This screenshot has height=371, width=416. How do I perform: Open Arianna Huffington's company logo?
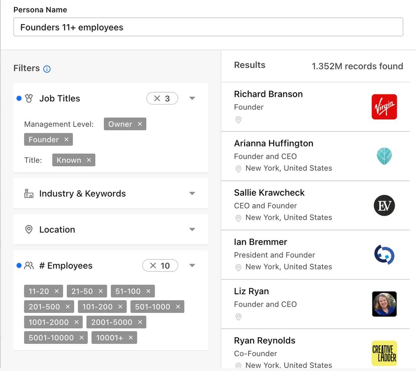384,156
